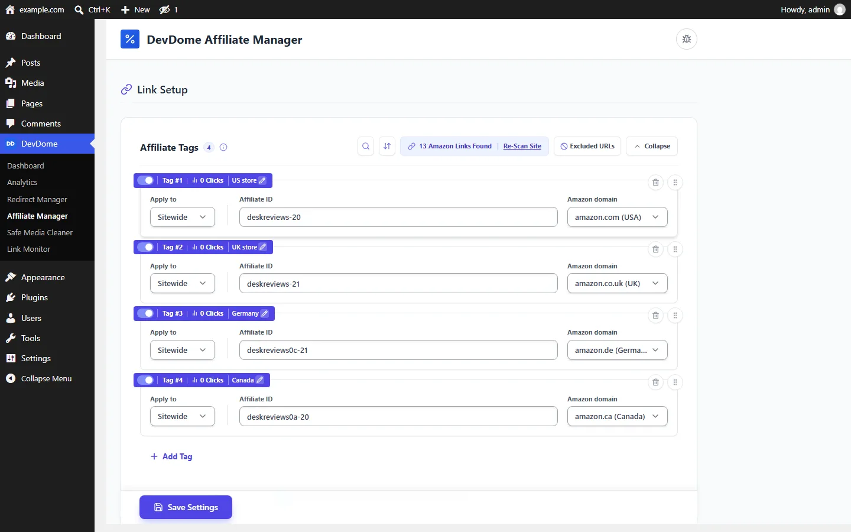The width and height of the screenshot is (851, 532).
Task: Open Excluded URLs button
Action: [587, 146]
